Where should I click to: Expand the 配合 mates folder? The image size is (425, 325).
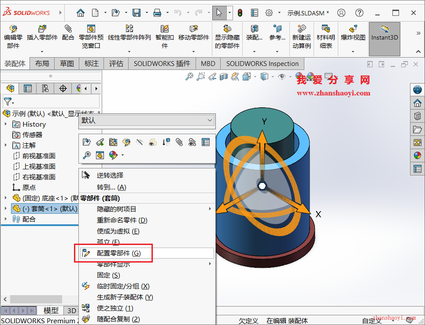(6, 219)
